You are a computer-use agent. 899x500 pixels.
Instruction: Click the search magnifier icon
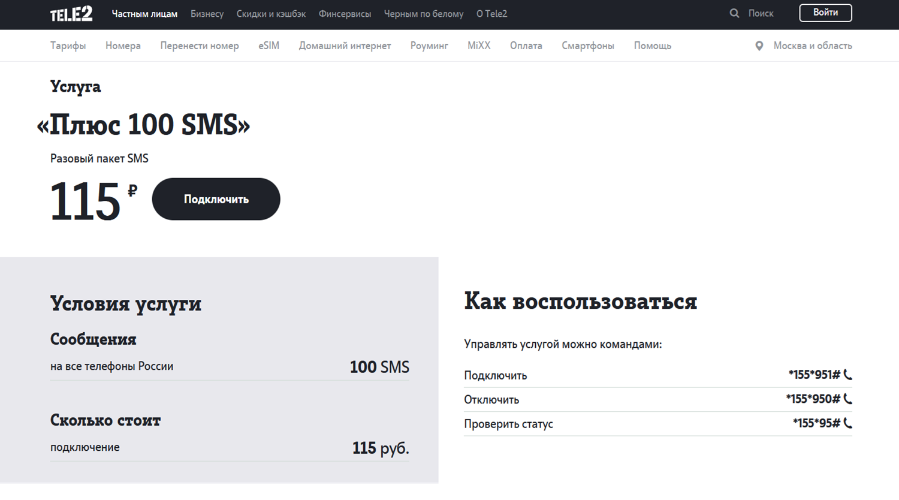click(x=734, y=13)
